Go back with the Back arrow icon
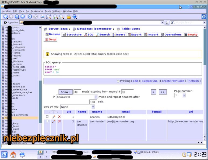 coord(6,17)
